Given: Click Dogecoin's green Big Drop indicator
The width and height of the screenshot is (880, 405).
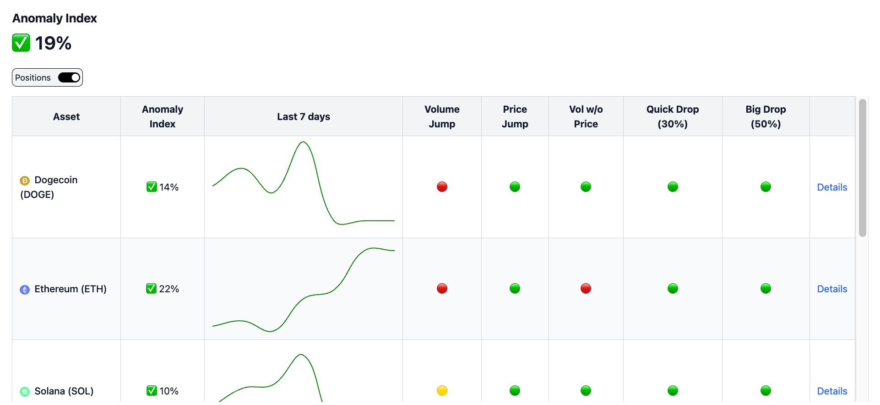Looking at the screenshot, I should (766, 187).
